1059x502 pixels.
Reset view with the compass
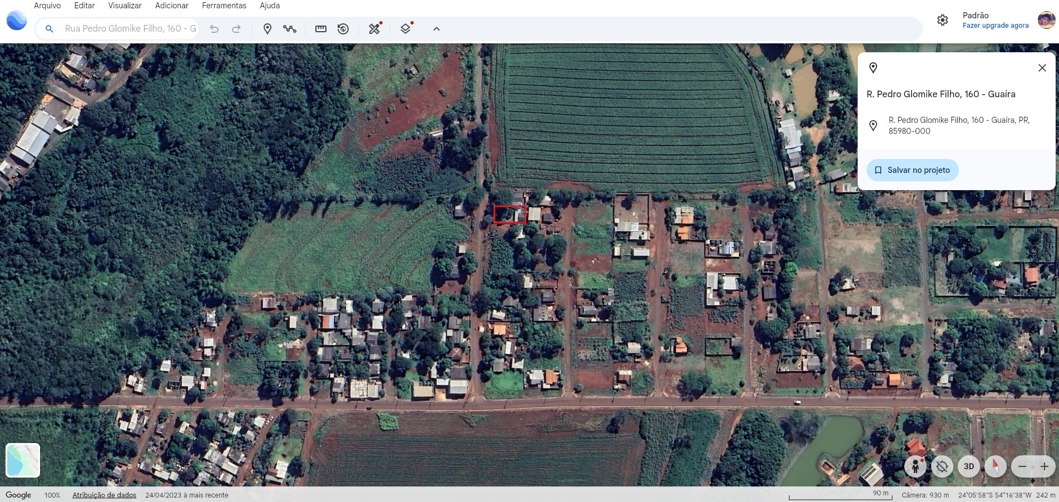point(995,466)
